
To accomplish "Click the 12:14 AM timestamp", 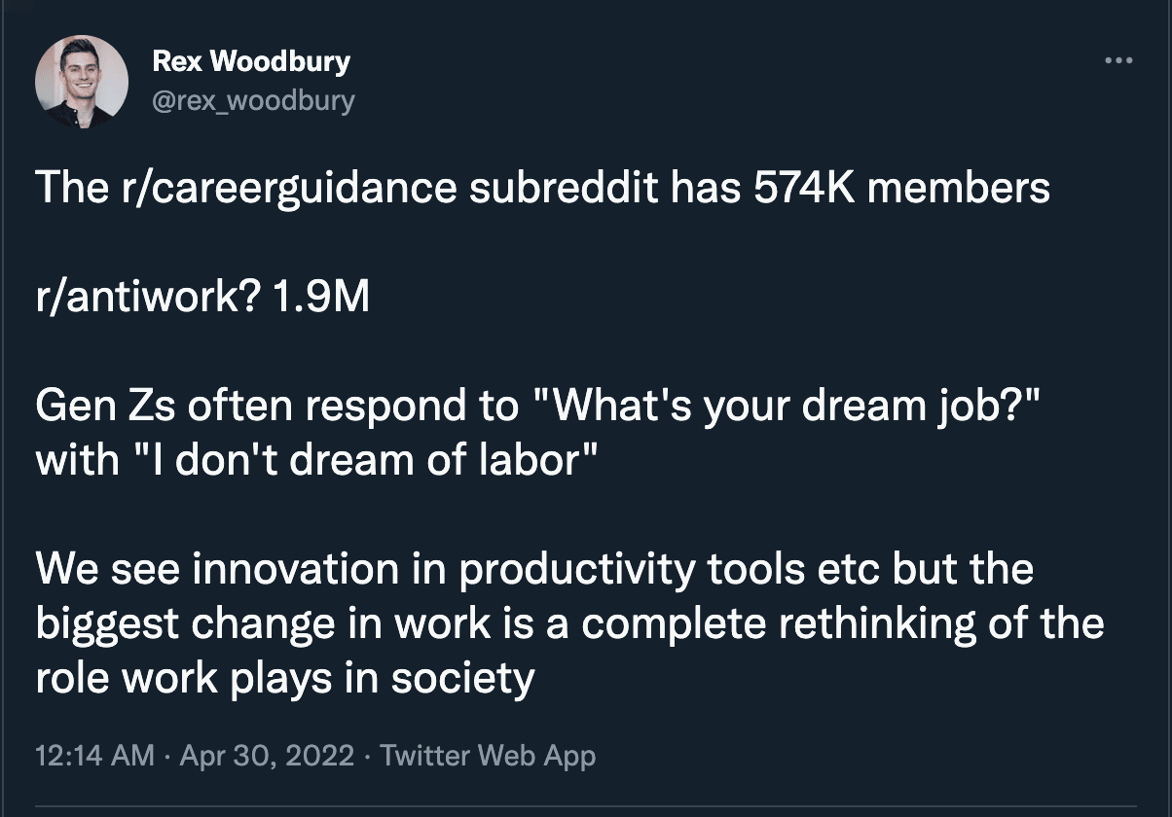I will click(94, 755).
